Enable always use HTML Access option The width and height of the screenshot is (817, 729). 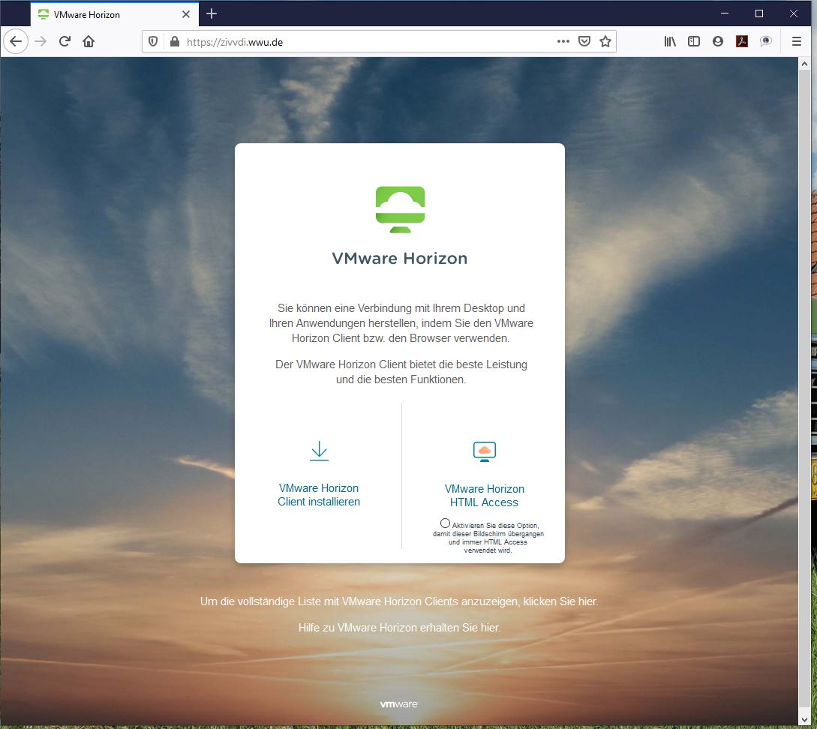pos(446,523)
